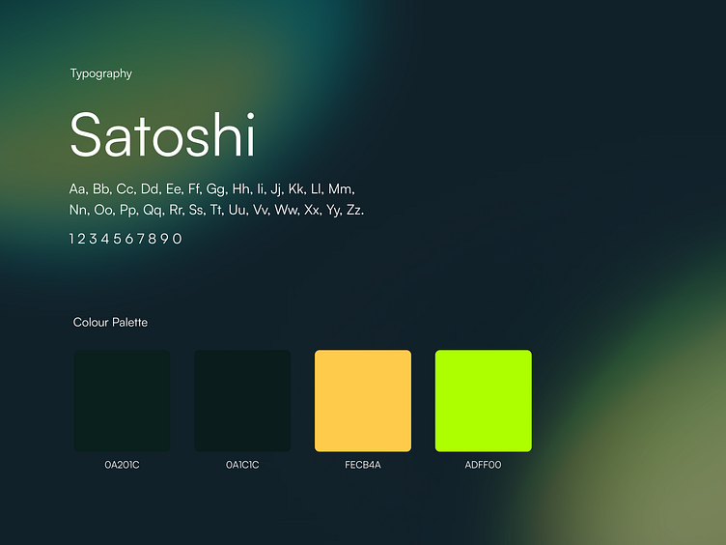Viewport: 726px width, 545px height.
Task: Click the large Satoshi font name
Action: pos(162,135)
